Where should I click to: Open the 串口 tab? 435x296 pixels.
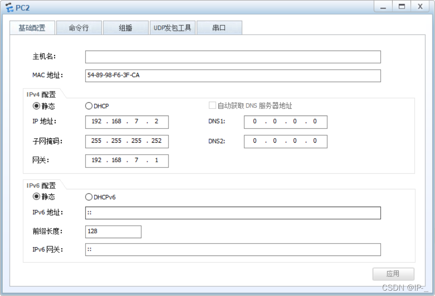tap(219, 28)
